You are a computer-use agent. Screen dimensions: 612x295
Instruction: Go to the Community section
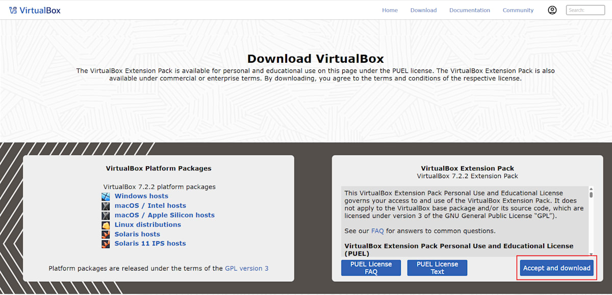tap(518, 10)
